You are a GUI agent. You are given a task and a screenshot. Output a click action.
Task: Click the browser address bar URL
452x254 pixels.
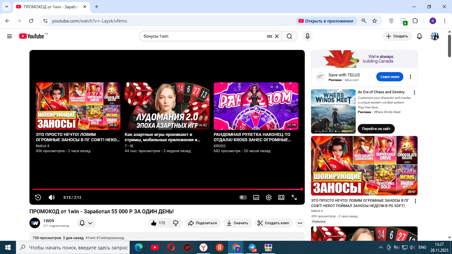(x=89, y=21)
